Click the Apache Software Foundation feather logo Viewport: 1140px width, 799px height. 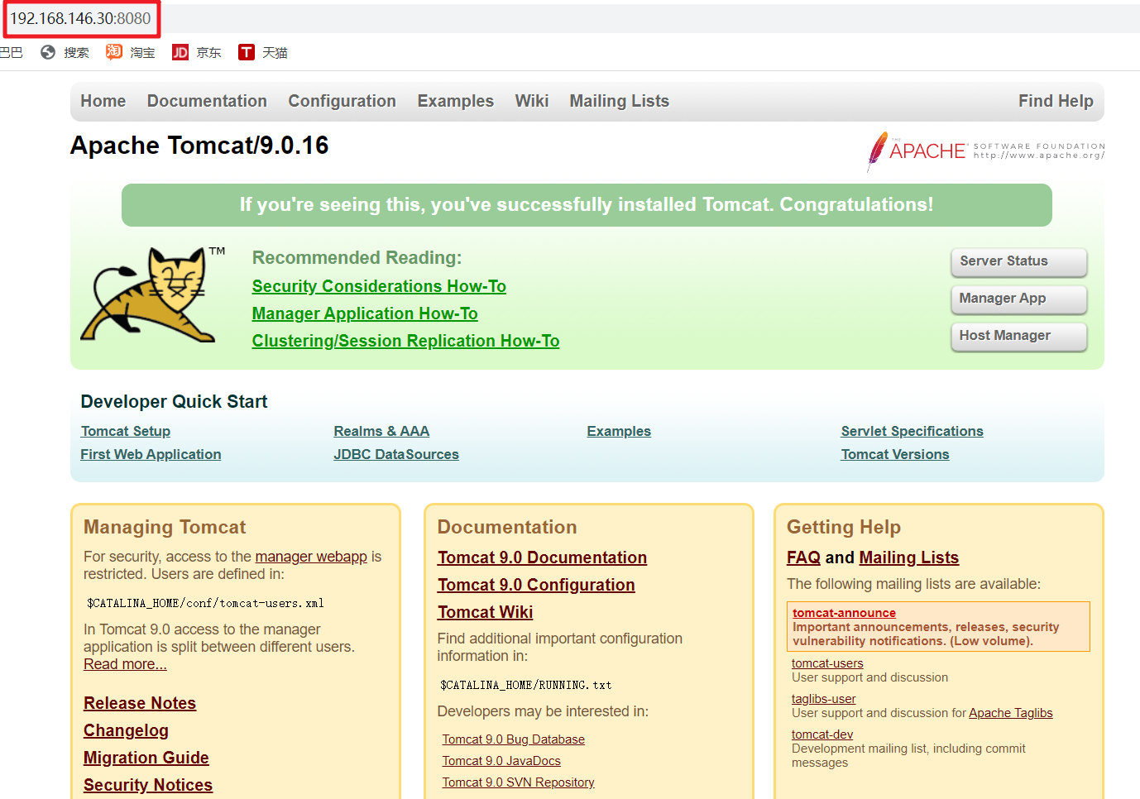pos(986,151)
